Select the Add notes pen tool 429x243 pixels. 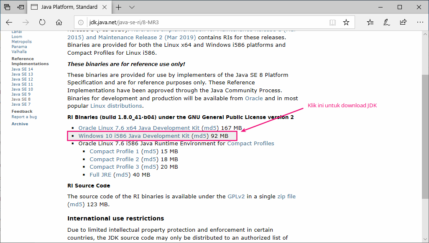(x=387, y=22)
